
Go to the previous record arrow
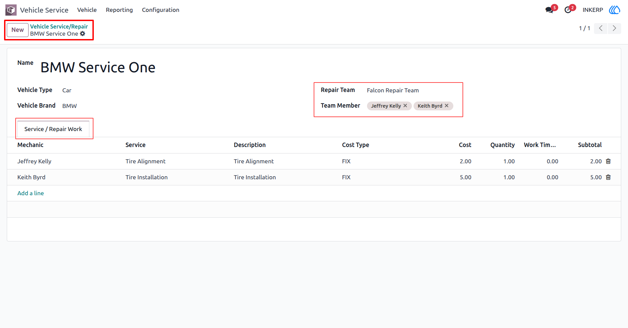601,28
